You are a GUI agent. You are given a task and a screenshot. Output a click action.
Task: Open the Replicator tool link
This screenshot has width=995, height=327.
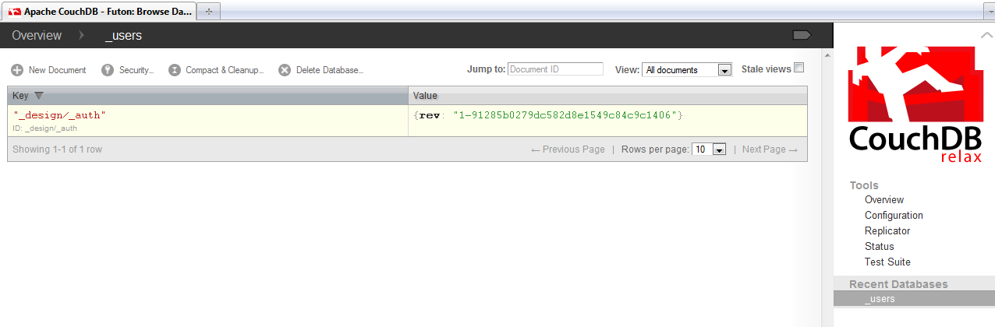887,231
